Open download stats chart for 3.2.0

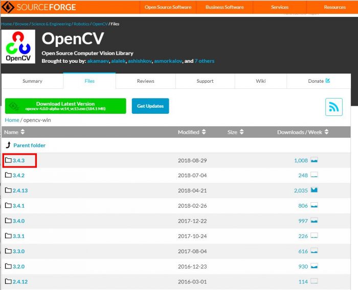click(x=314, y=266)
